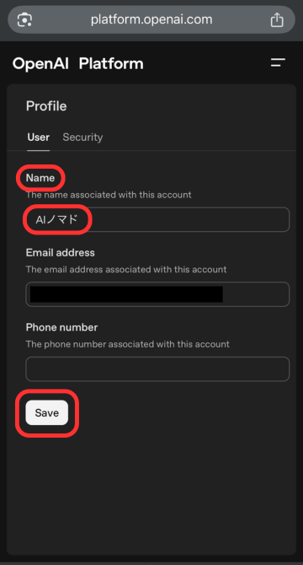The image size is (303, 565).
Task: Select the platform.openai.com URL text
Action: click(151, 19)
